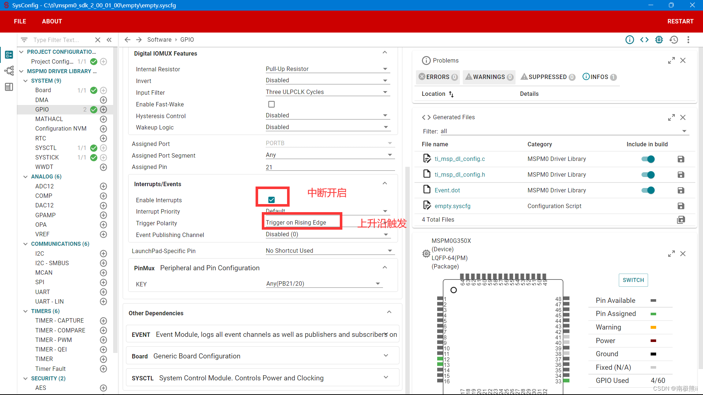Close the Generated Files panel

point(683,117)
